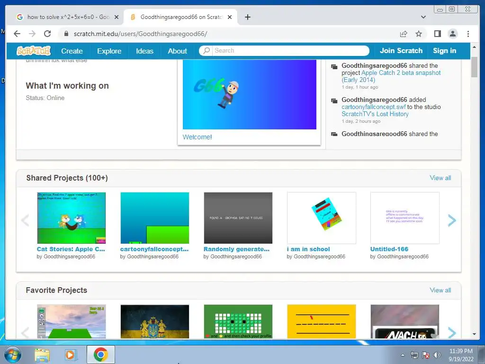This screenshot has width=485, height=364.
Task: Click the padlock site info icon
Action: click(x=66, y=34)
